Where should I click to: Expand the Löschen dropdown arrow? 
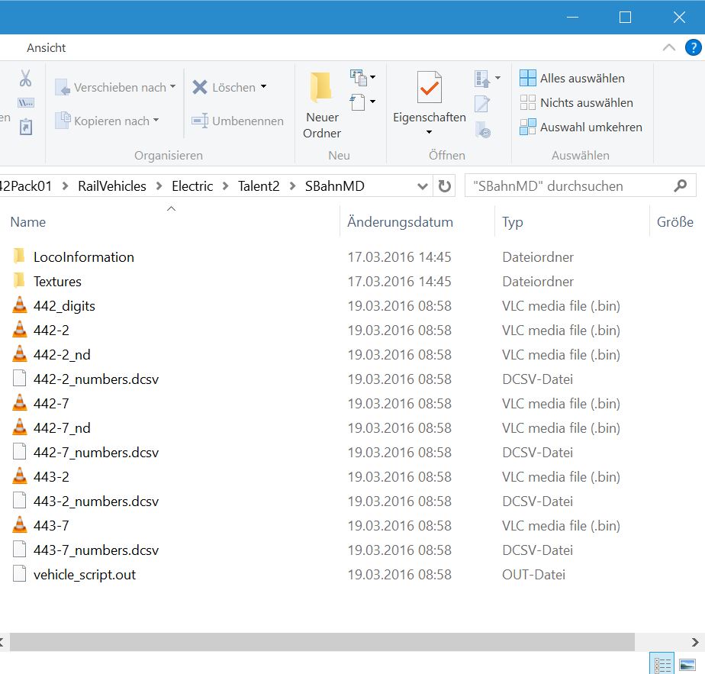point(263,87)
